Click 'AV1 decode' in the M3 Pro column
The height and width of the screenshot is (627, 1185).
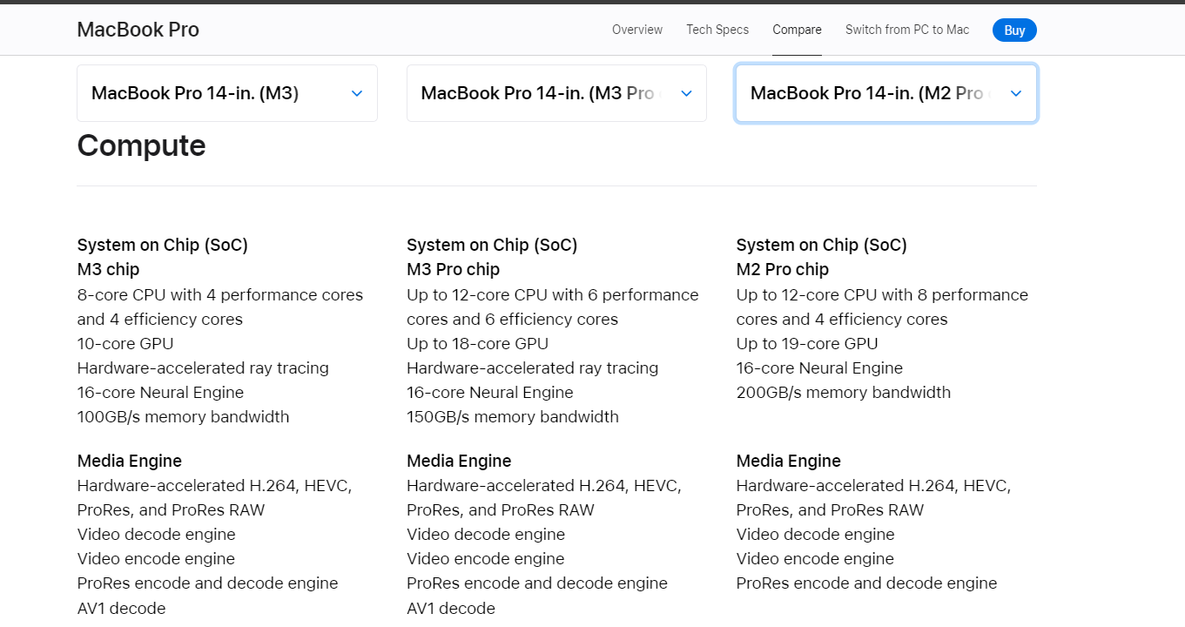[451, 607]
